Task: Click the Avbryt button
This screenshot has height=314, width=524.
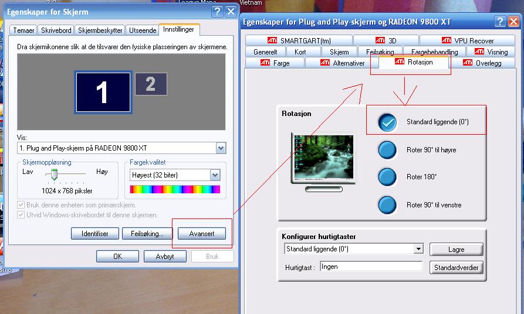Action: [x=165, y=256]
